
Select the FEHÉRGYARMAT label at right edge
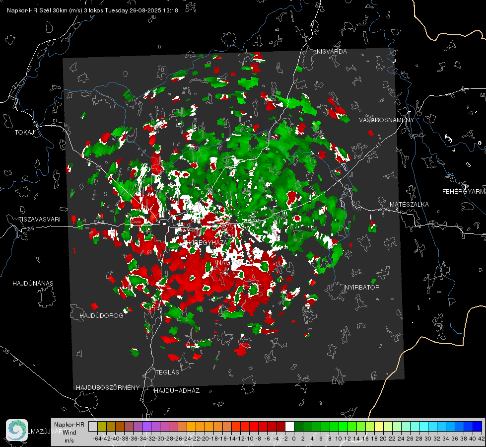[464, 192]
